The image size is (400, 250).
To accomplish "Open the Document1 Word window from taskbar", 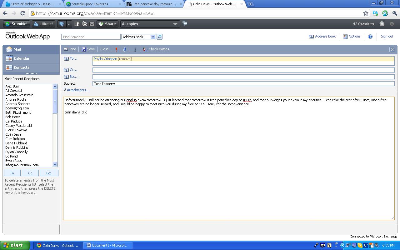I will tap(108, 245).
